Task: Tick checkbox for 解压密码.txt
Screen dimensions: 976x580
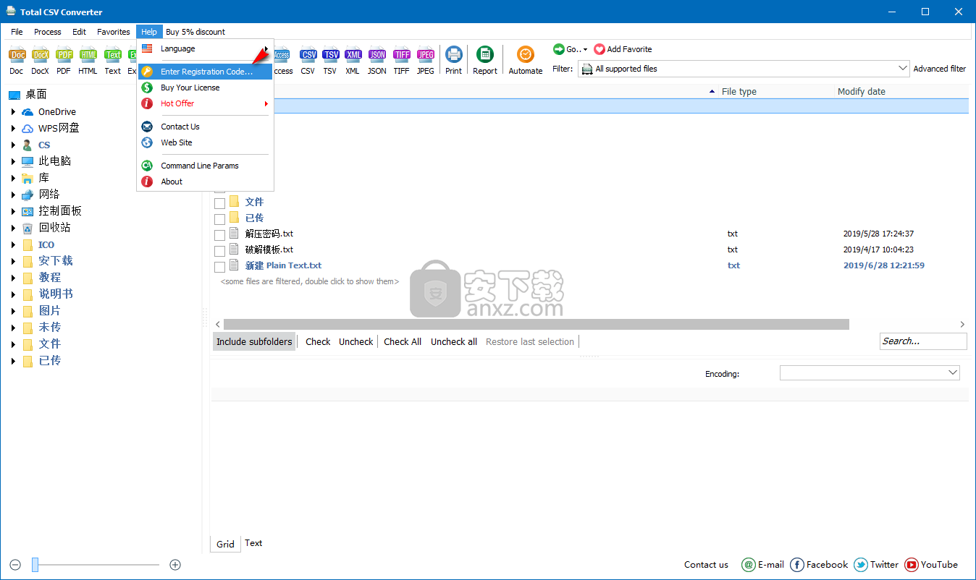Action: tap(219, 234)
